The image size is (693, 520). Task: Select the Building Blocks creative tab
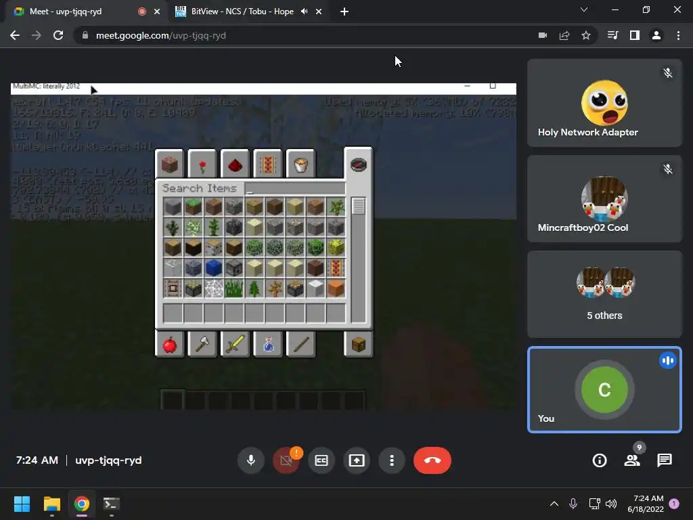coord(169,165)
